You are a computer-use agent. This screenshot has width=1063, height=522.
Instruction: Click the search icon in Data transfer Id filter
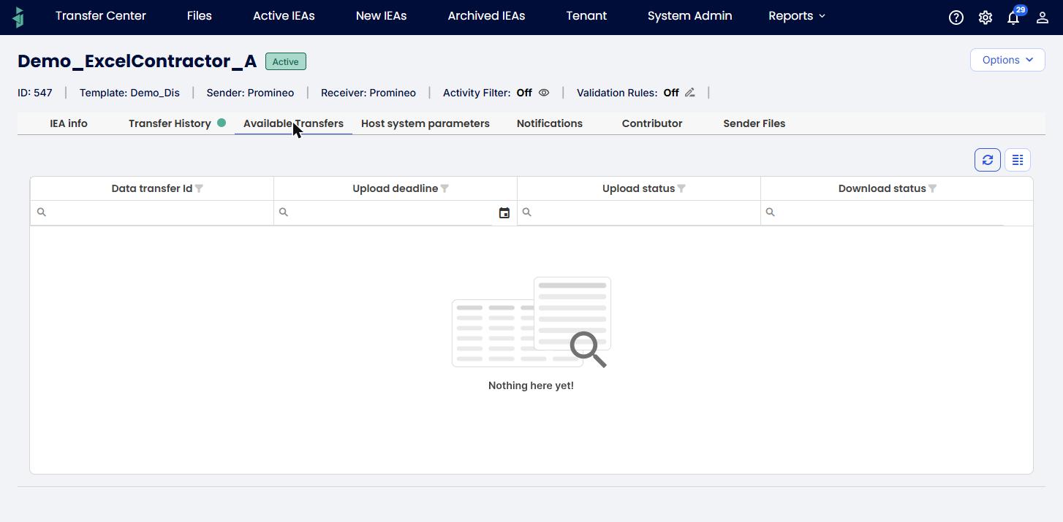42,212
